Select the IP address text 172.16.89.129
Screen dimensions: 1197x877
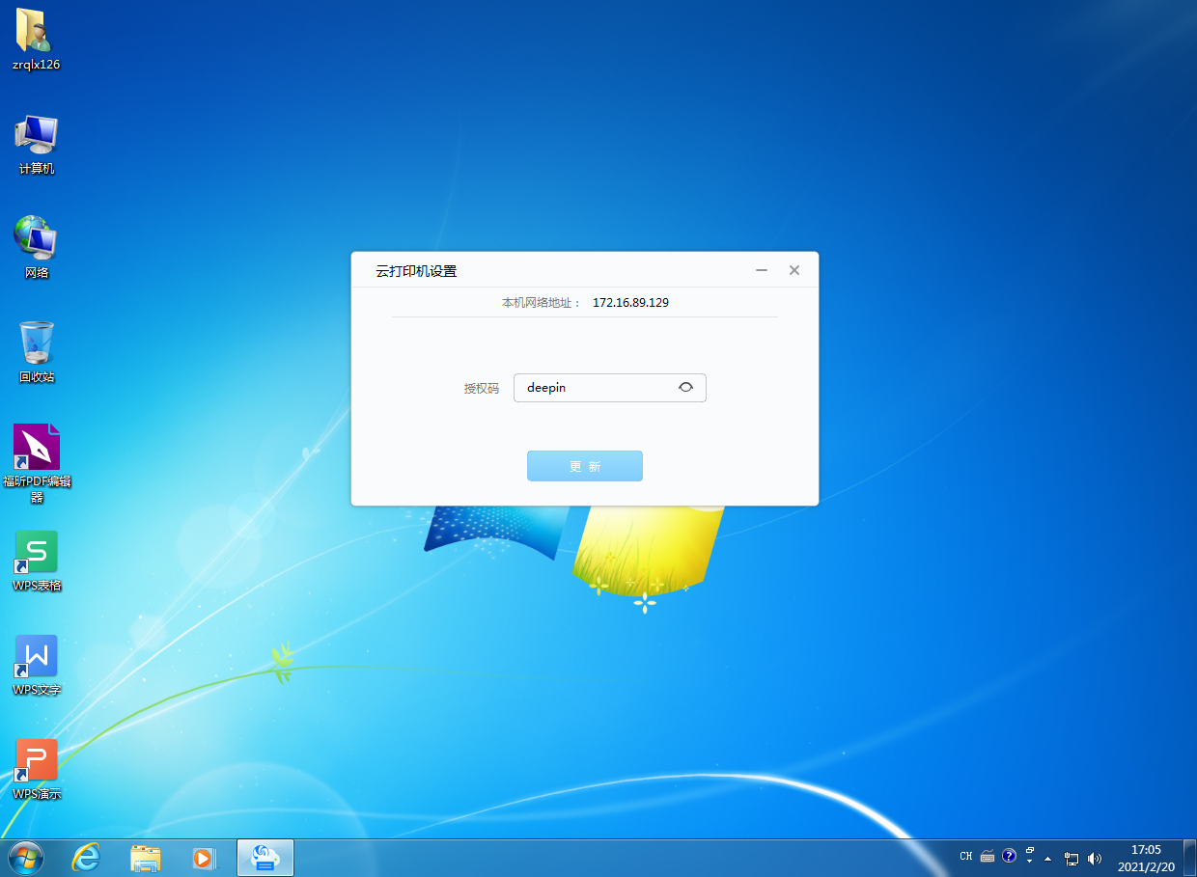(630, 302)
